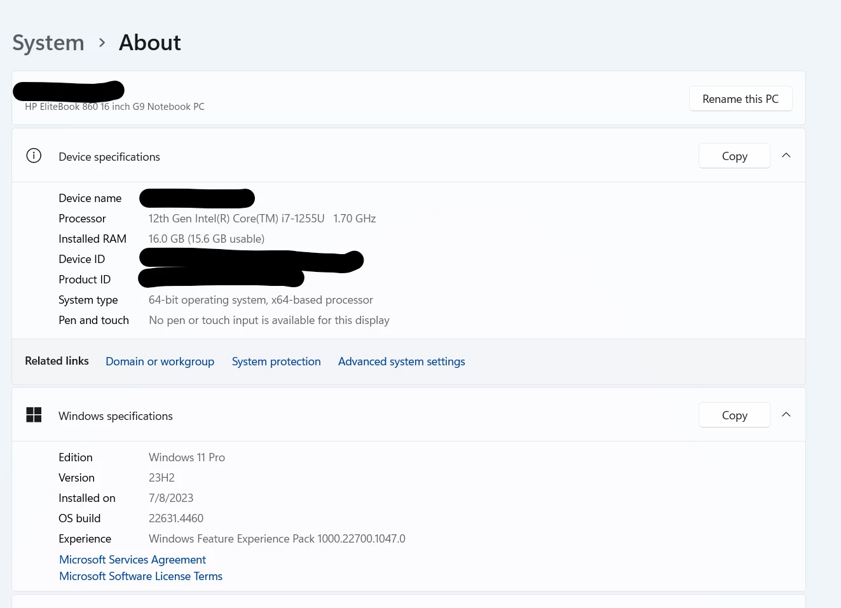Open Advanced system settings link
Image resolution: width=841 pixels, height=608 pixels.
coord(401,361)
